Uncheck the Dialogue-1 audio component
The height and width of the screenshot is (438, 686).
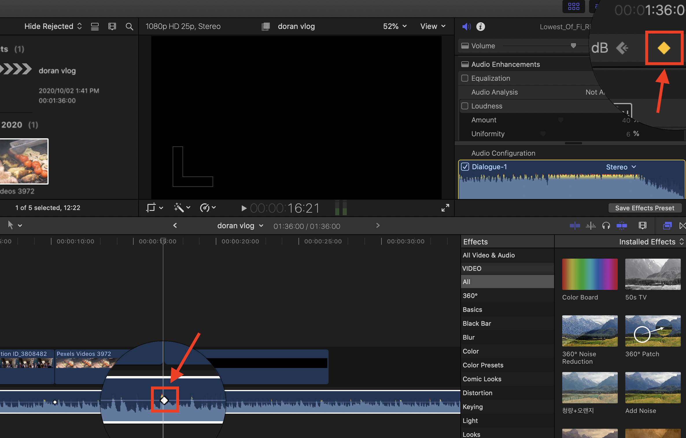point(465,167)
